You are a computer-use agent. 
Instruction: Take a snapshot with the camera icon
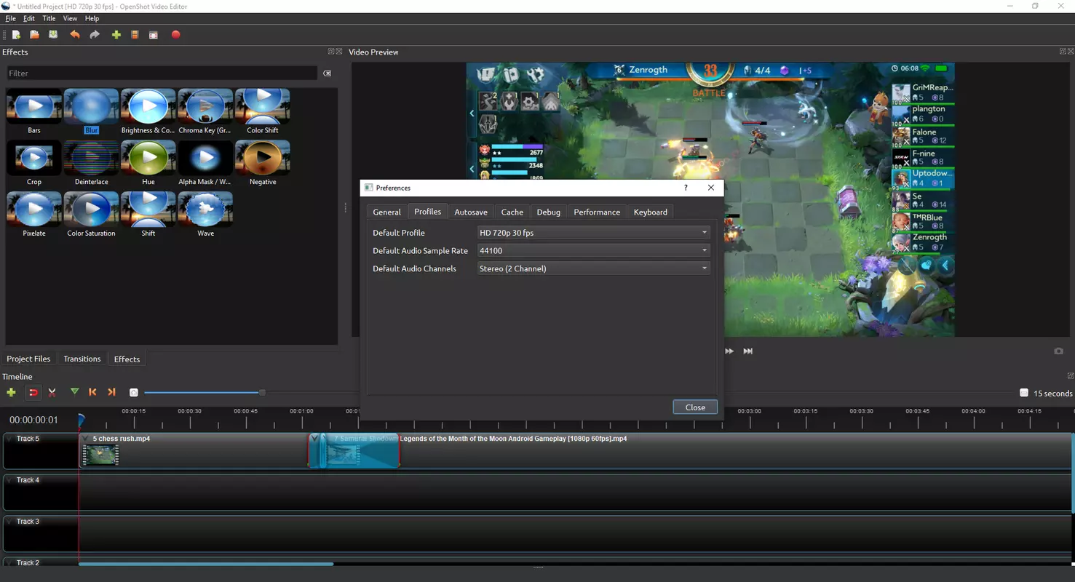point(1058,351)
